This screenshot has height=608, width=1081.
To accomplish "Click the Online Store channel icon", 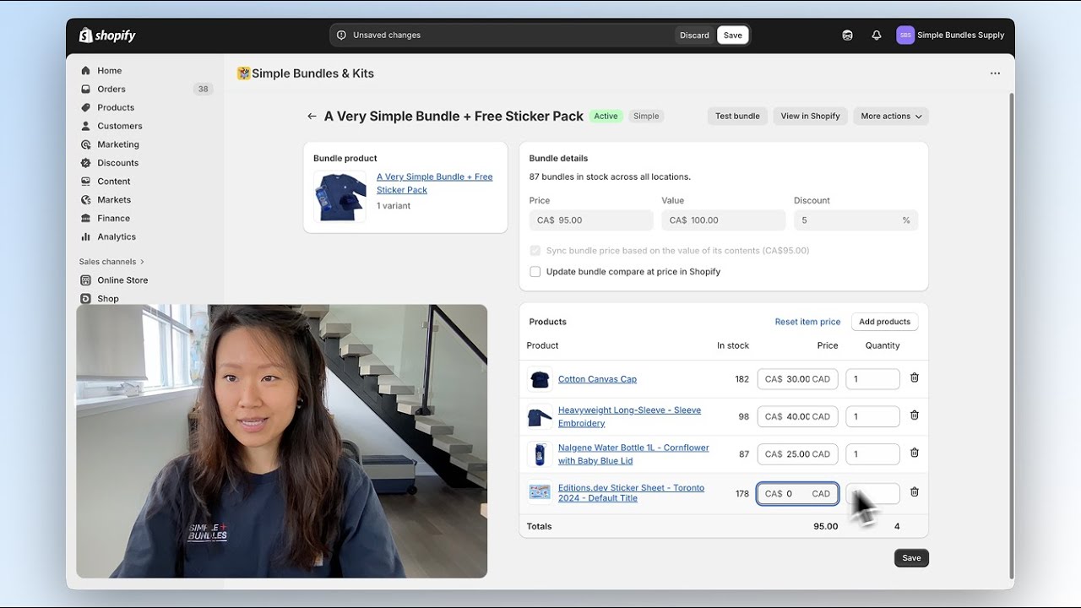I will coord(85,280).
